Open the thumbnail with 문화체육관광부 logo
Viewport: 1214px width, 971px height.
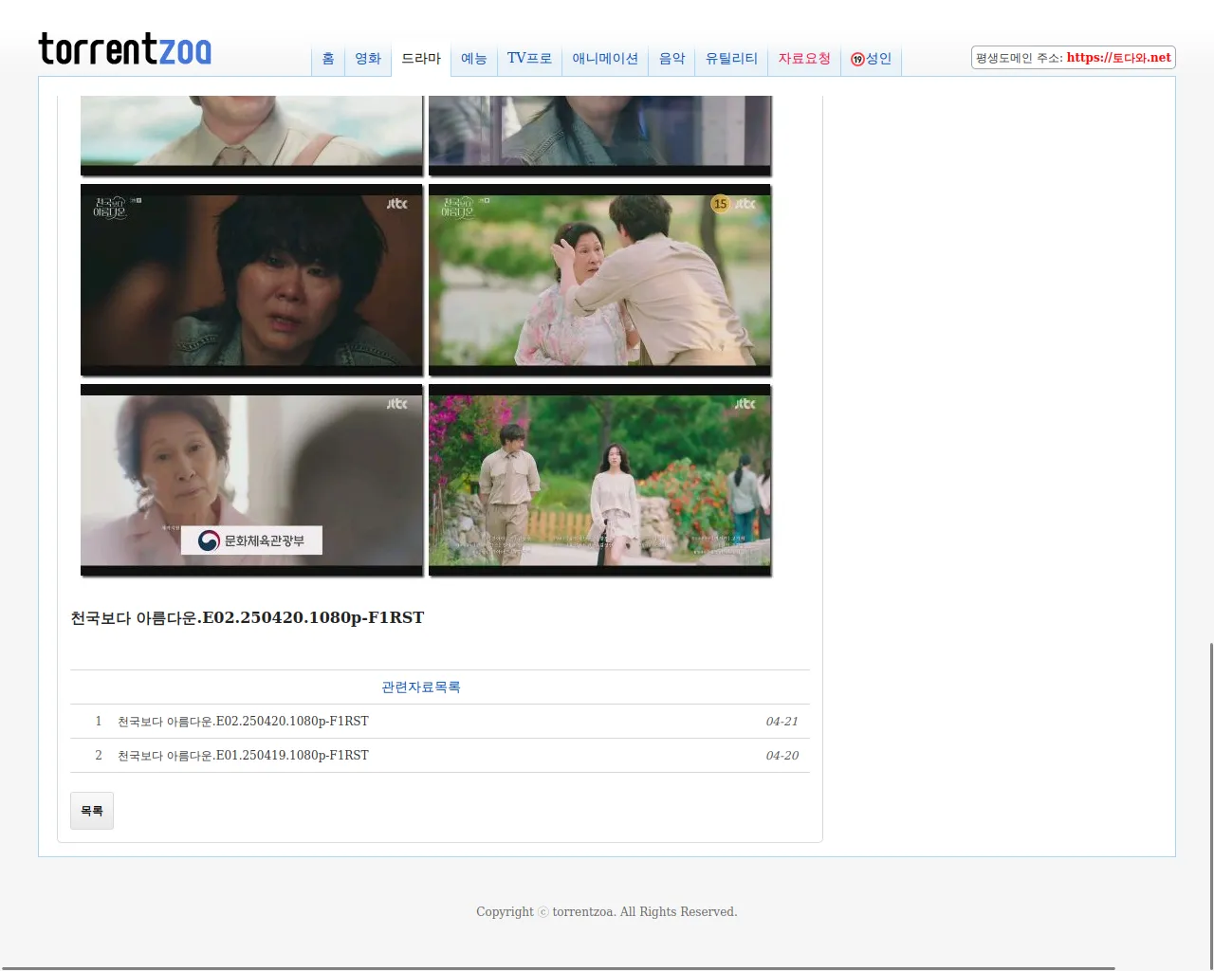[251, 480]
